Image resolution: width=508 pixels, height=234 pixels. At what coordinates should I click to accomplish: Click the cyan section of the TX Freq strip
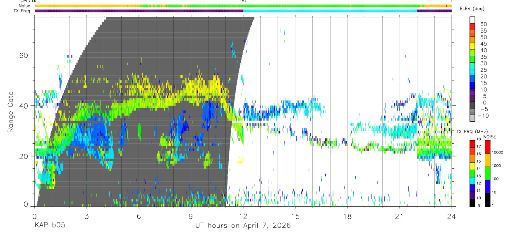click(330, 11)
